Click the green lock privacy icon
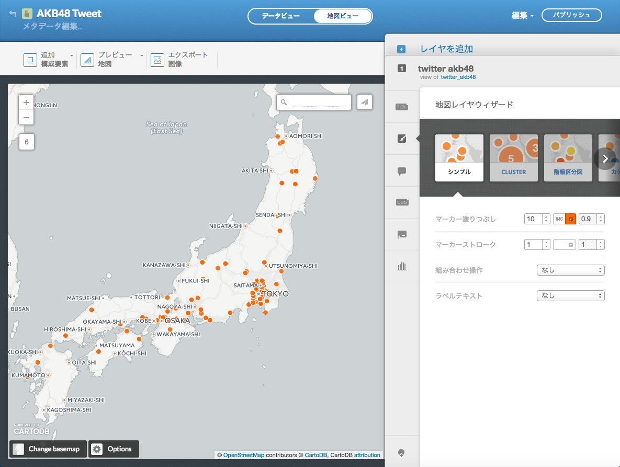Image resolution: width=620 pixels, height=467 pixels. point(27,14)
